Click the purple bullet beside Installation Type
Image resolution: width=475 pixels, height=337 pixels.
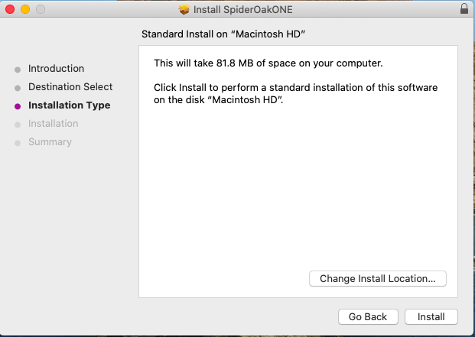pyautogui.click(x=18, y=106)
